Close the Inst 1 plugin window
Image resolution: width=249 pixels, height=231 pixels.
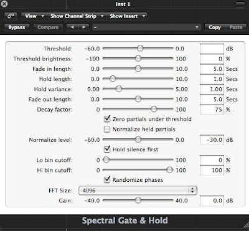pos(4,4)
